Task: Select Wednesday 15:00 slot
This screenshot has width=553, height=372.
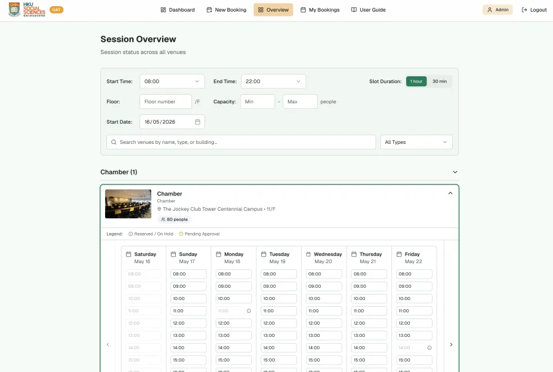Action: pyautogui.click(x=324, y=360)
